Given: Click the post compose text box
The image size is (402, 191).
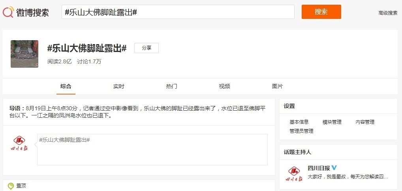Looking at the screenshot, I should point(152,150).
